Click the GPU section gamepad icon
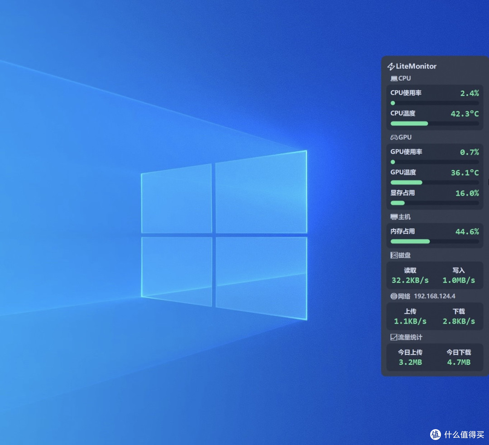This screenshot has width=489, height=445. pyautogui.click(x=394, y=138)
